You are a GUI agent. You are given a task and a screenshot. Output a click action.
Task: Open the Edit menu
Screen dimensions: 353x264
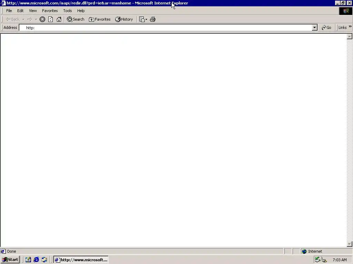pos(20,11)
